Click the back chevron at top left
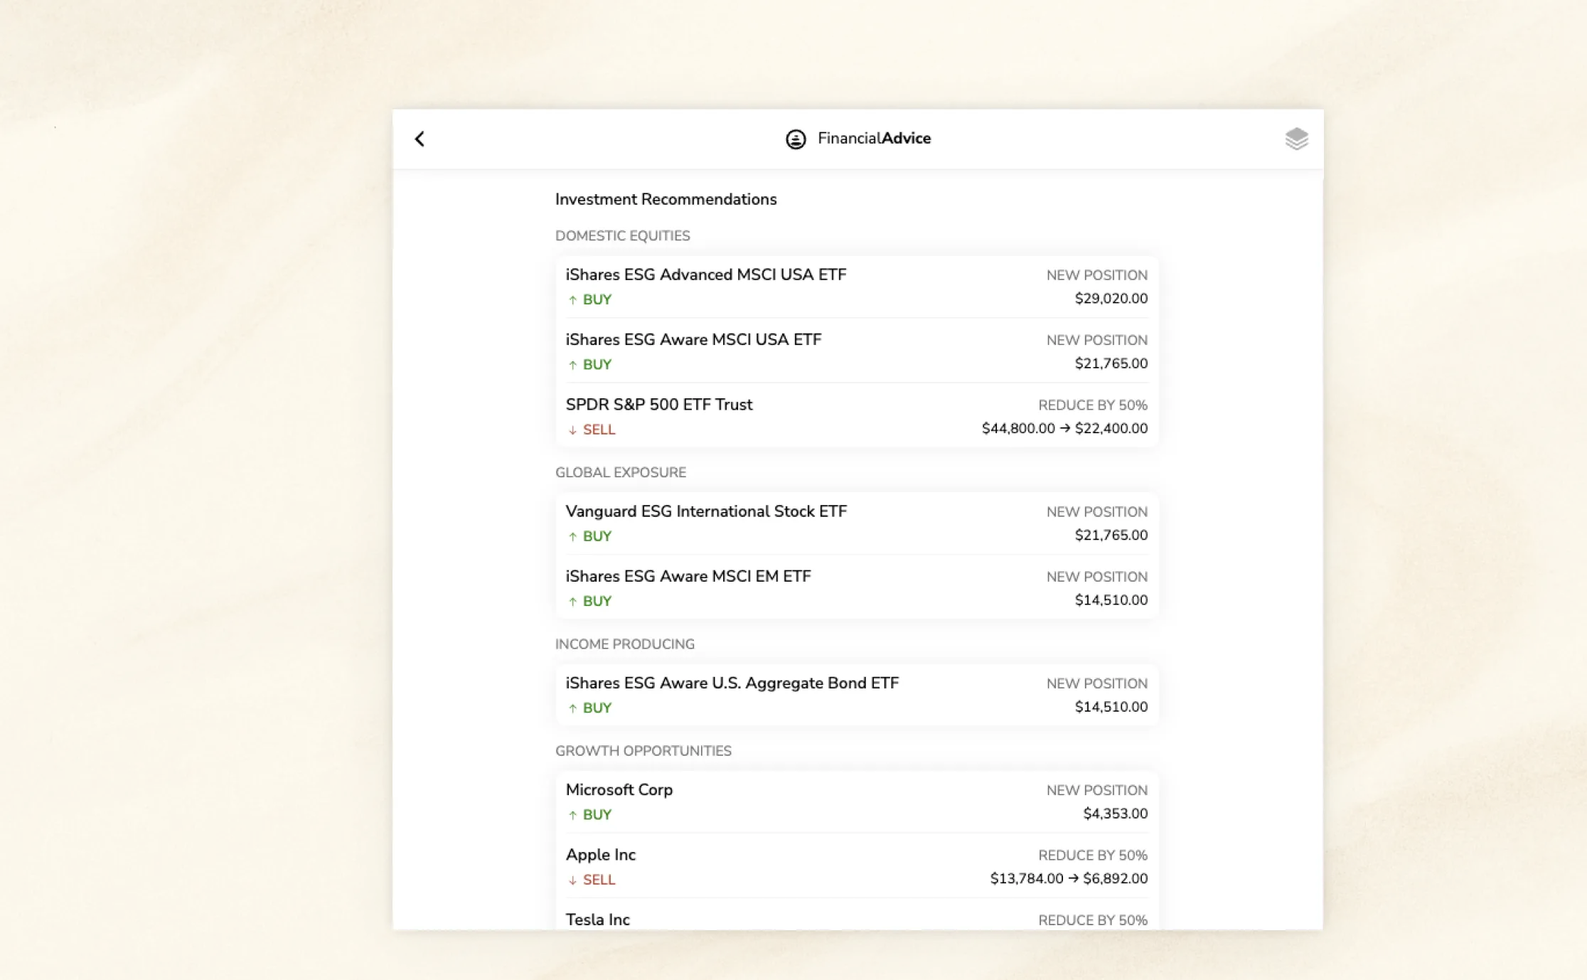 coord(420,139)
